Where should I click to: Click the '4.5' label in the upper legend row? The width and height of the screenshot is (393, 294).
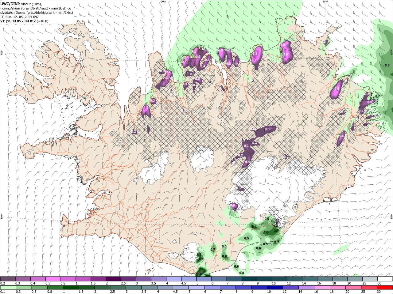coord(184,283)
